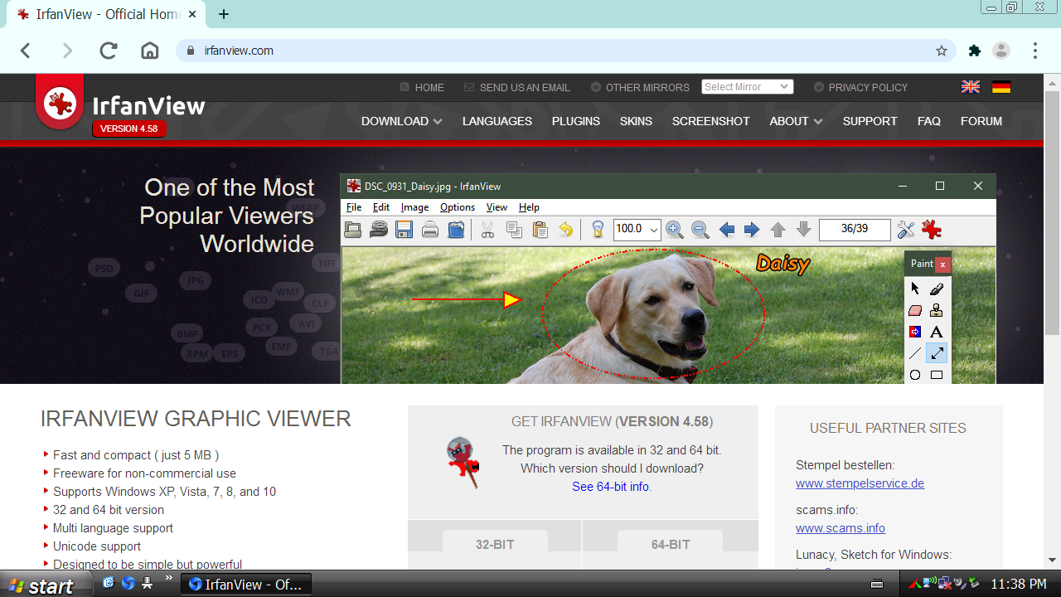This screenshot has height=597, width=1061.
Task: Reload the irfanview.com page
Action: [x=109, y=51]
